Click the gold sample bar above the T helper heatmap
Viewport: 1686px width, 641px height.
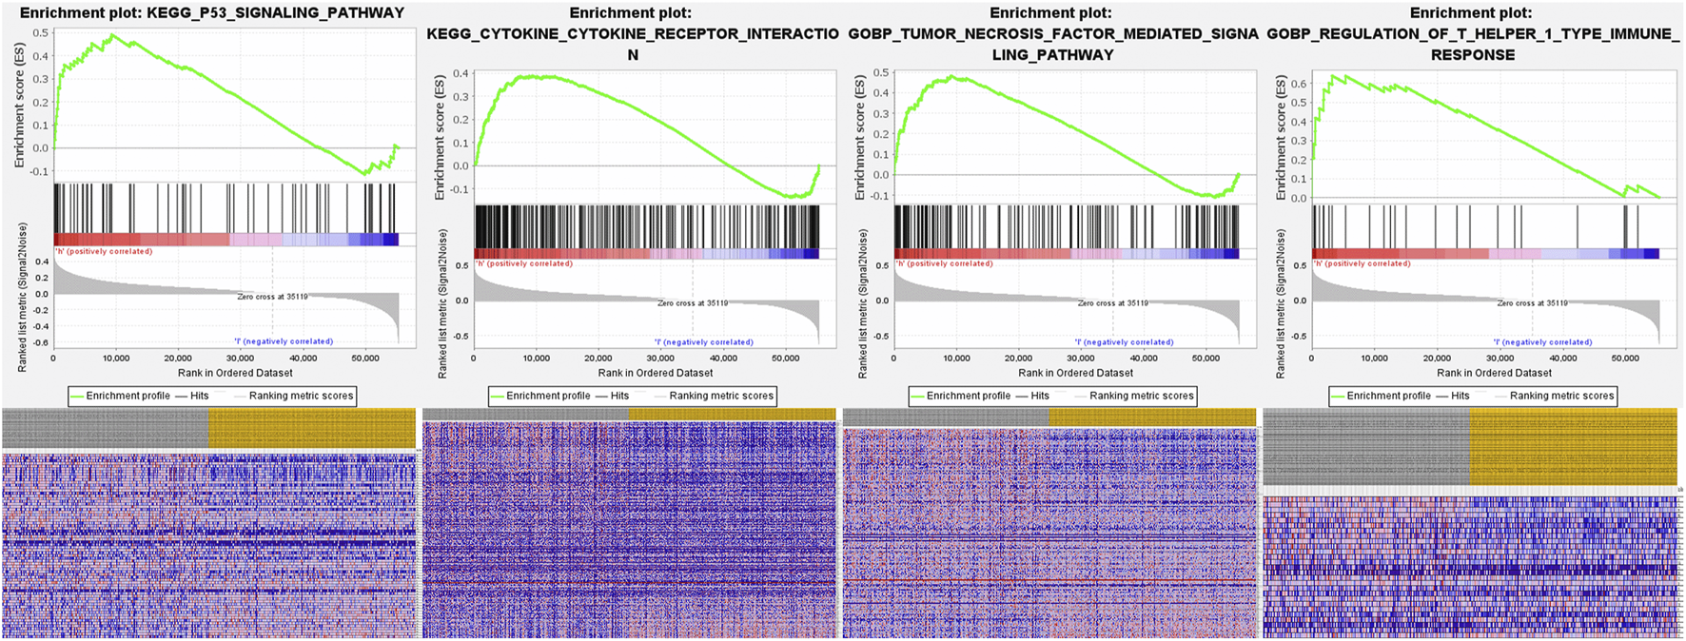tap(1573, 447)
